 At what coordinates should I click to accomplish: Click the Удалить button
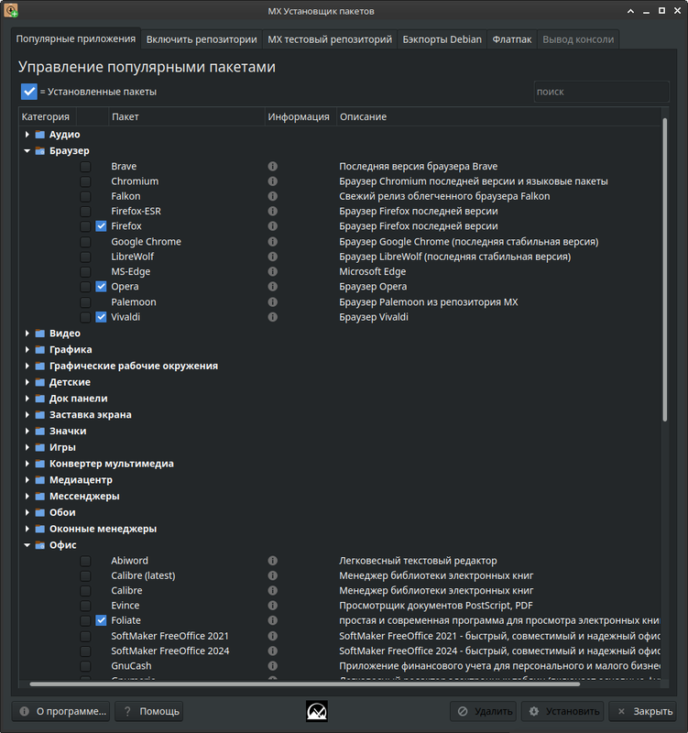pyautogui.click(x=484, y=711)
